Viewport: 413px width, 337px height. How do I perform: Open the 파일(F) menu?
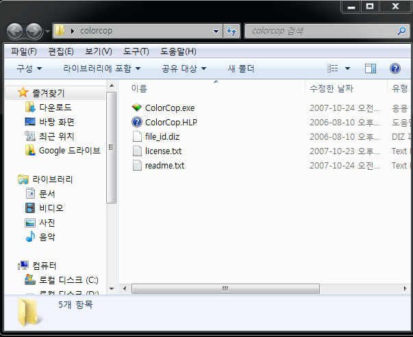tap(24, 51)
